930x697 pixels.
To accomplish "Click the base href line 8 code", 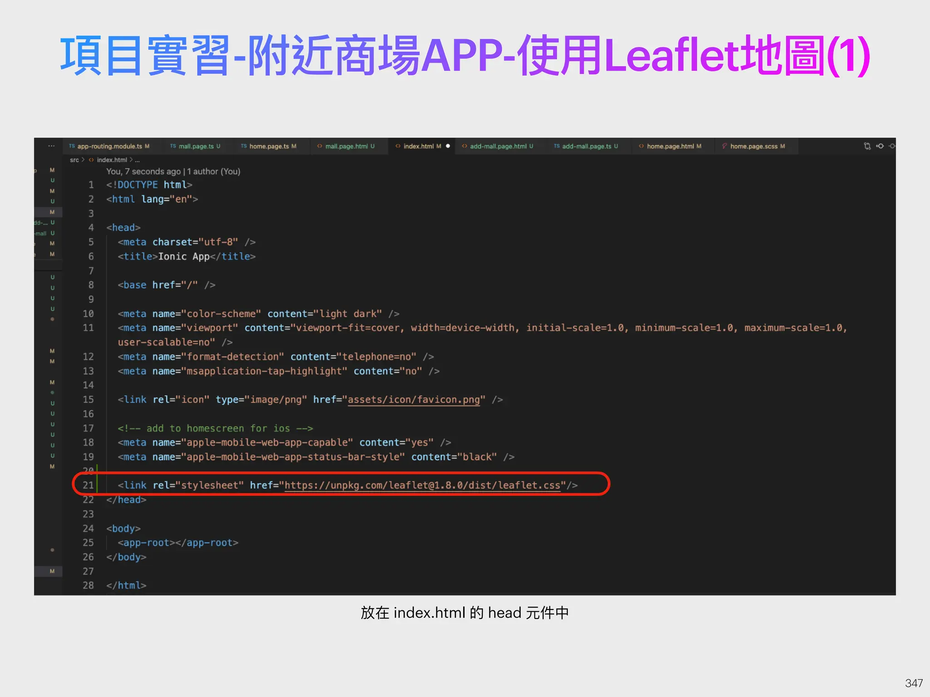I will click(x=166, y=285).
